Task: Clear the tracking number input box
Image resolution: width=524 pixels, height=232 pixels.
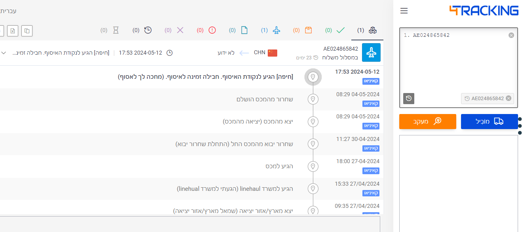Action: pyautogui.click(x=511, y=35)
